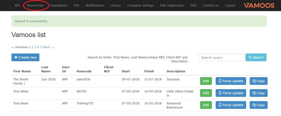Image resolution: width=281 pixels, height=116 pixels.
Task: Edit The Smith Family Tanzania entry
Action: (206, 81)
